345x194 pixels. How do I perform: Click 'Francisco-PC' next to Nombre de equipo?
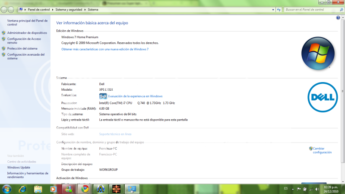pyautogui.click(x=108, y=149)
